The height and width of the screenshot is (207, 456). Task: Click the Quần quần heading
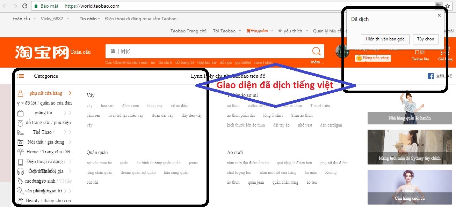(97, 153)
